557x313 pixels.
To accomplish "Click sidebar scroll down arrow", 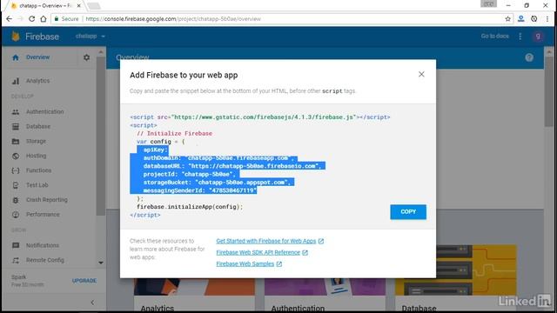I will (101, 263).
